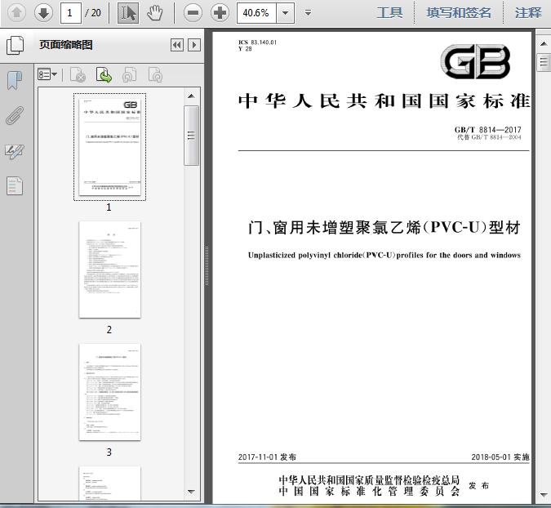Open thumbnail options menu dropdown

tap(47, 74)
